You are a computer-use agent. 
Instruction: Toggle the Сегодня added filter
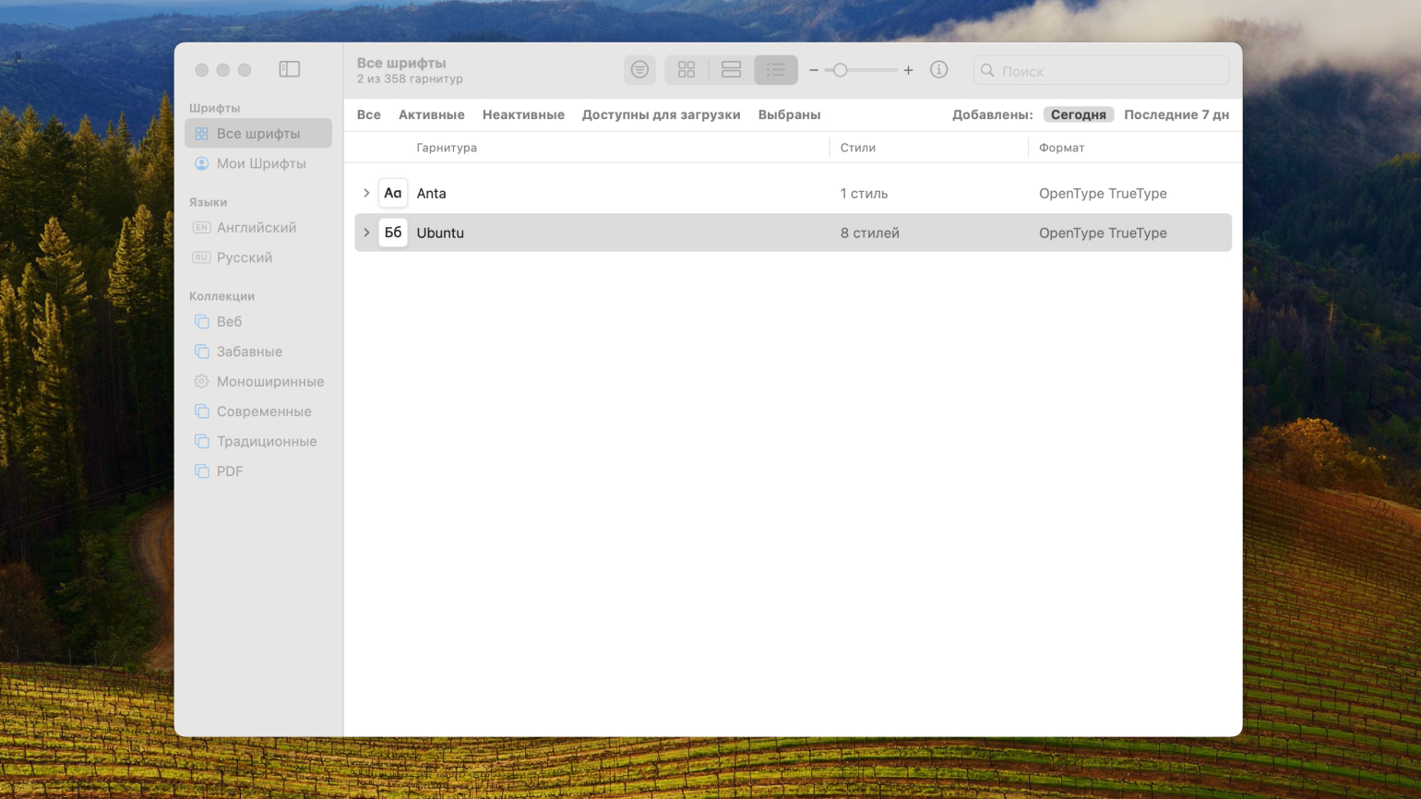coord(1078,114)
